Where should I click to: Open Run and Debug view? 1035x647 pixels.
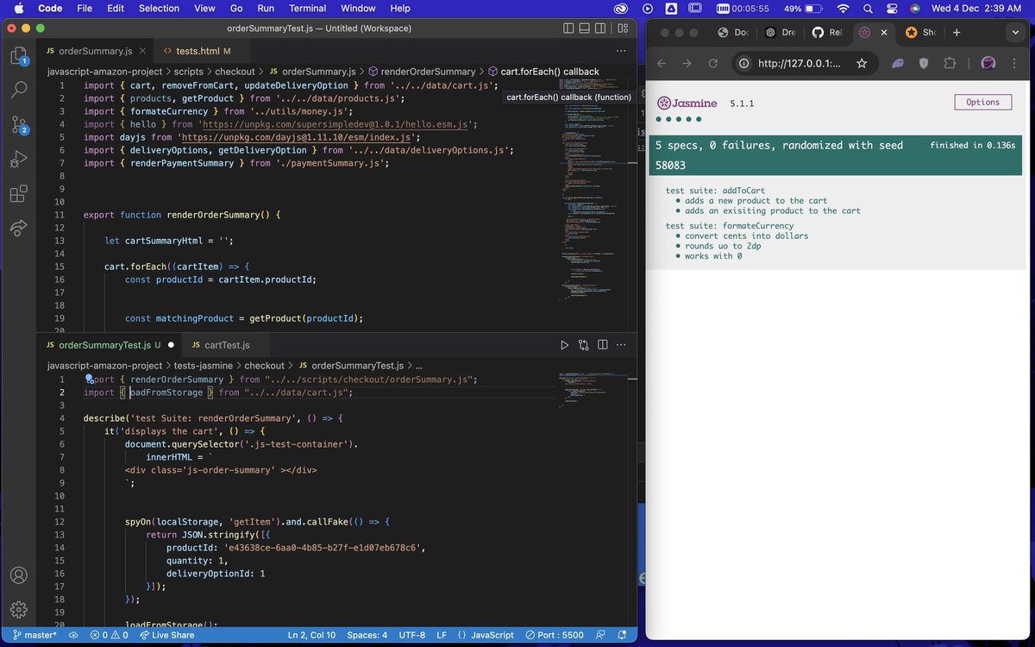click(18, 159)
